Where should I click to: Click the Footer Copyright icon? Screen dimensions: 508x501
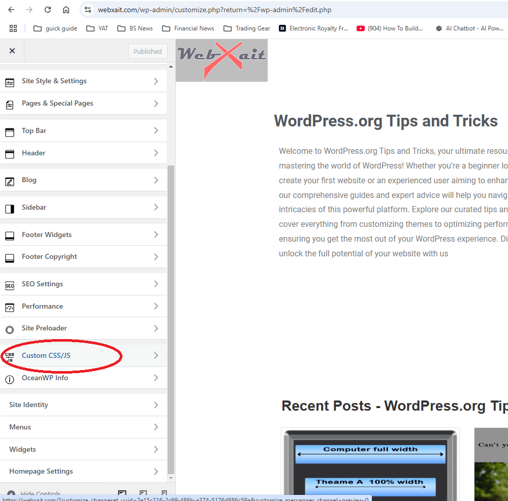(x=10, y=258)
